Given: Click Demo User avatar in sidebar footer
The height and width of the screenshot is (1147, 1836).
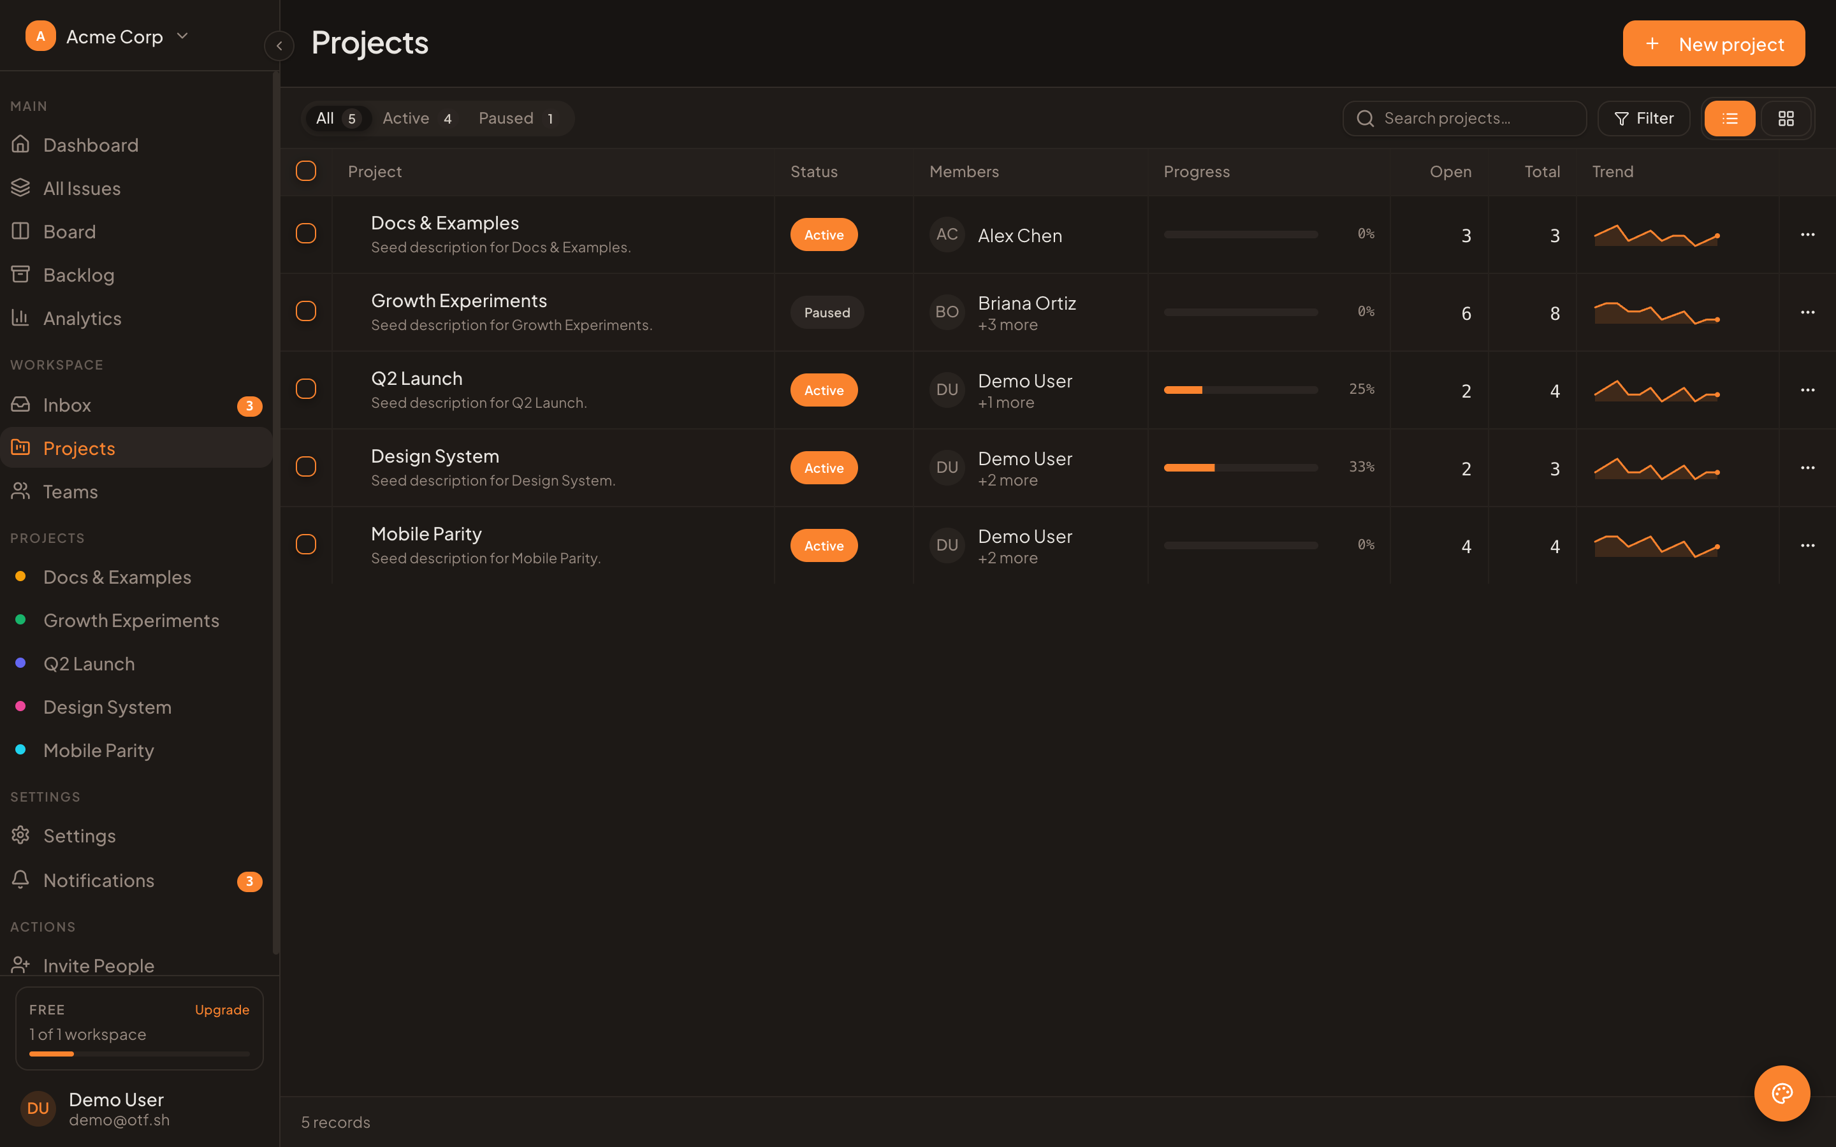Looking at the screenshot, I should click(38, 1108).
